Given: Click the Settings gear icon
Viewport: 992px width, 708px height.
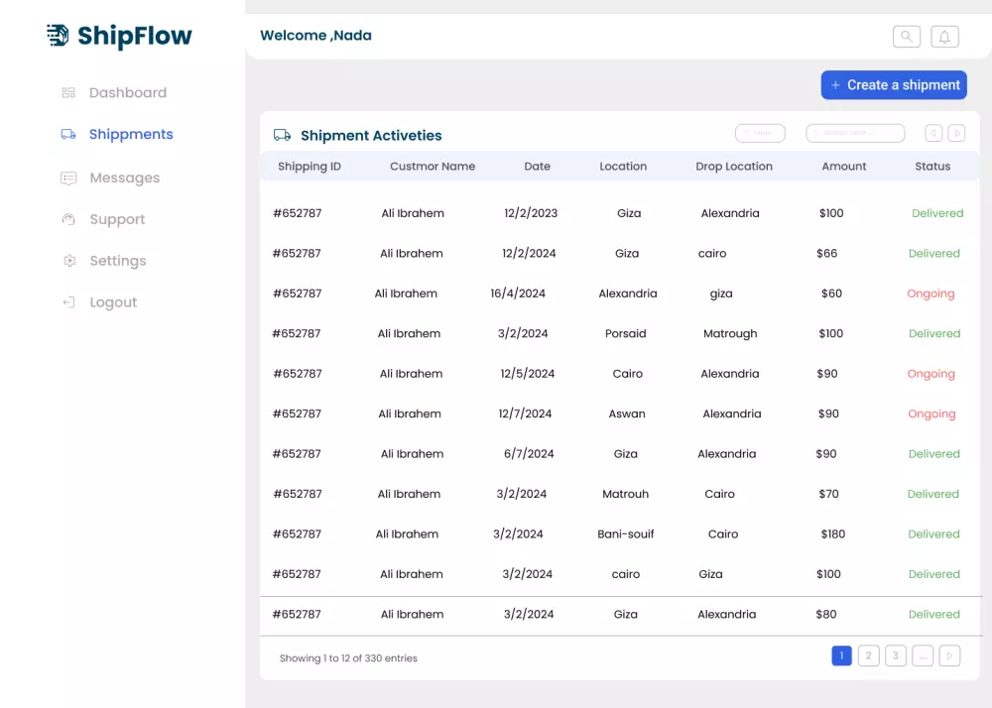Looking at the screenshot, I should 68,262.
